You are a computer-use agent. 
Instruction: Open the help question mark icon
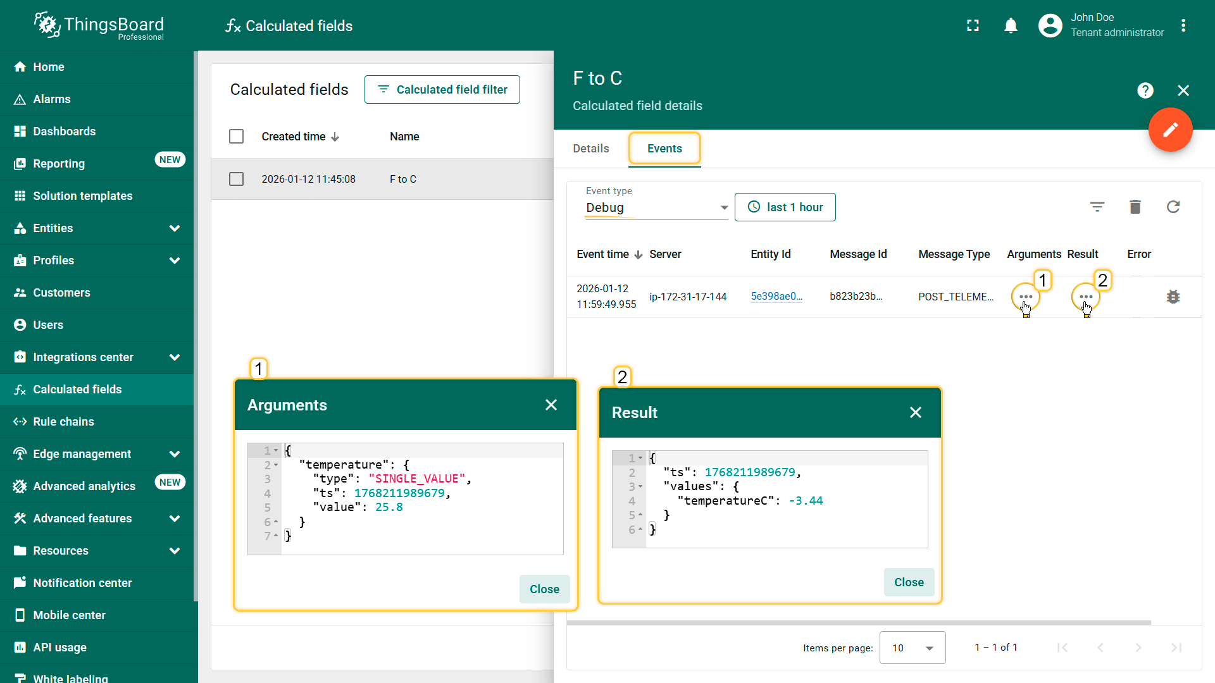pos(1145,90)
